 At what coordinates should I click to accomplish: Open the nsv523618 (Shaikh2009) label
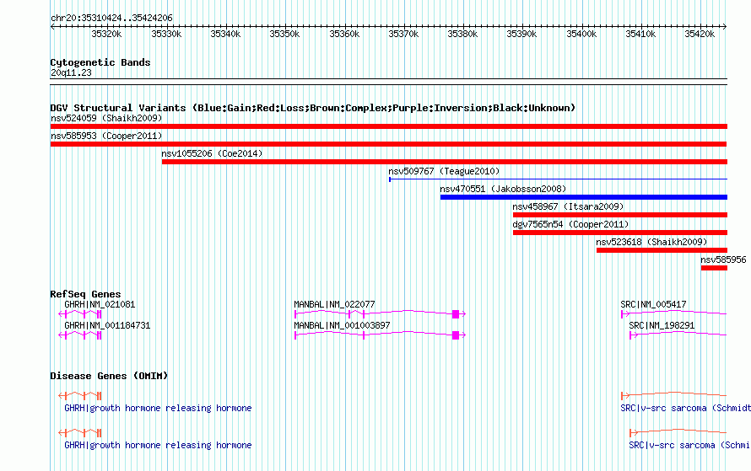click(x=651, y=242)
